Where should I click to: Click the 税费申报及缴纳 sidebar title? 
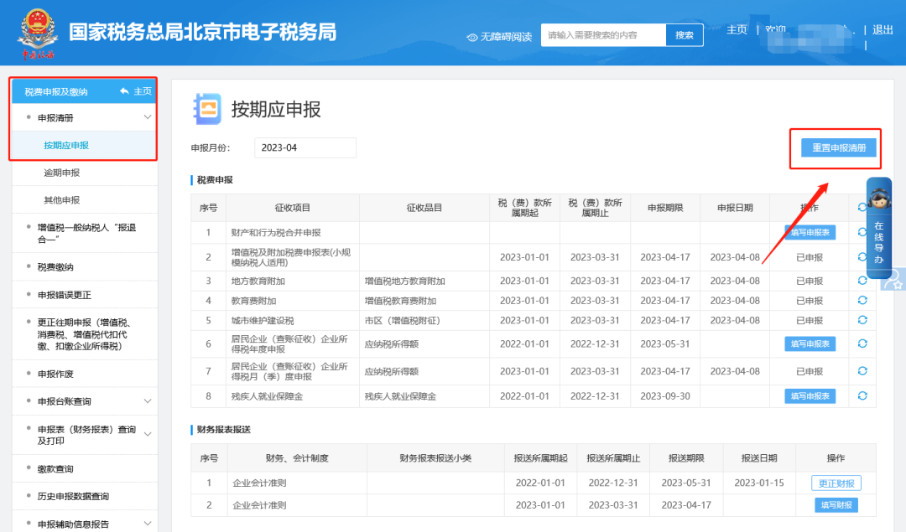(x=56, y=92)
